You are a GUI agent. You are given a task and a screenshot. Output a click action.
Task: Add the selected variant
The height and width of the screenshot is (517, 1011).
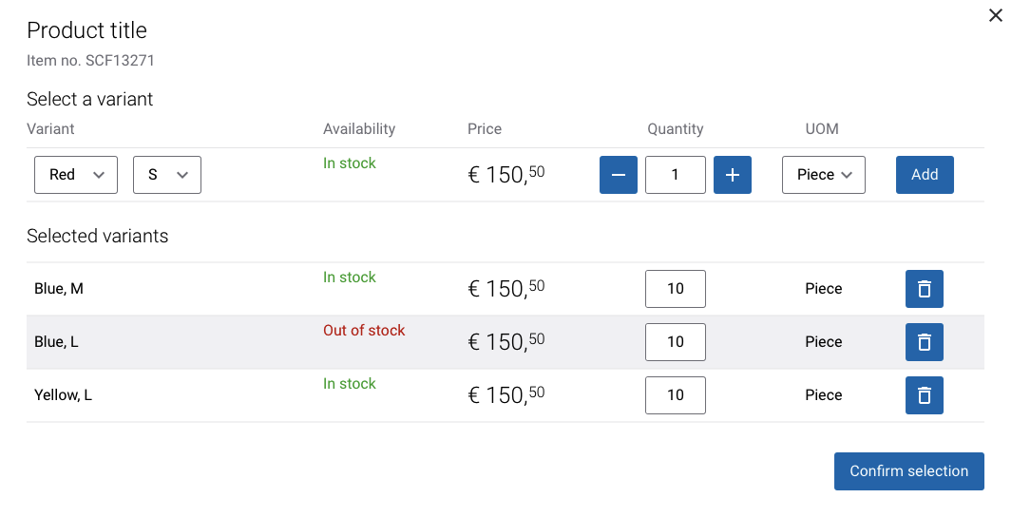coord(925,175)
